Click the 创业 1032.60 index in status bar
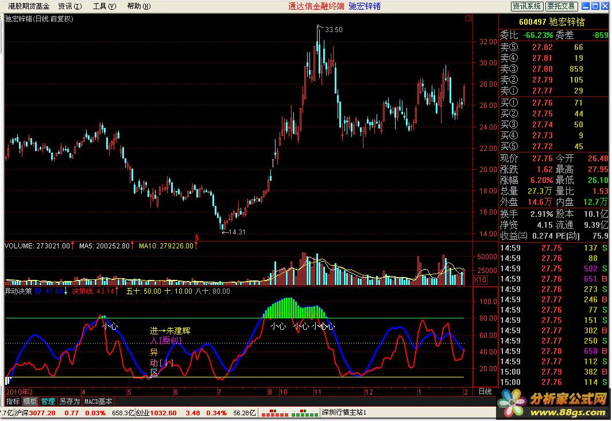The width and height of the screenshot is (612, 421). pos(156,413)
